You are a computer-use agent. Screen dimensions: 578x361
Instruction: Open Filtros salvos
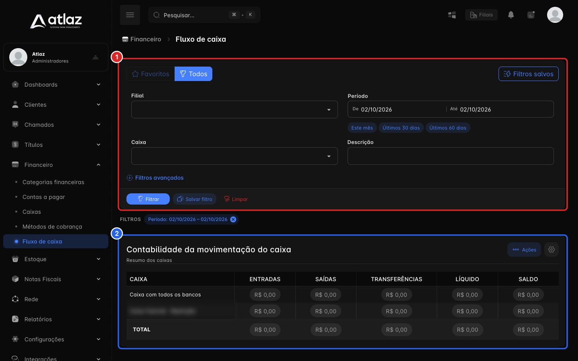pyautogui.click(x=529, y=74)
